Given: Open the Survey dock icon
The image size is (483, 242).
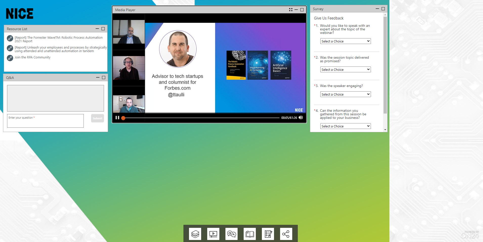Looking at the screenshot, I should 268,234.
